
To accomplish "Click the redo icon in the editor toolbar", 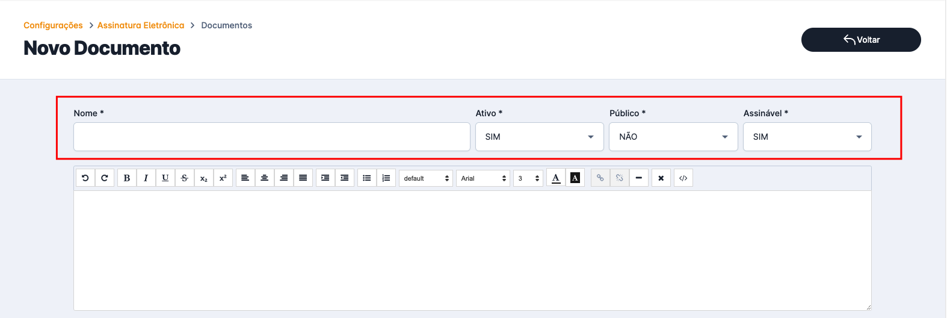I will tap(105, 178).
